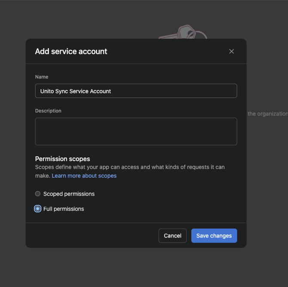Select the Scoped permissions radio button
This screenshot has height=287, width=288.
38,194
